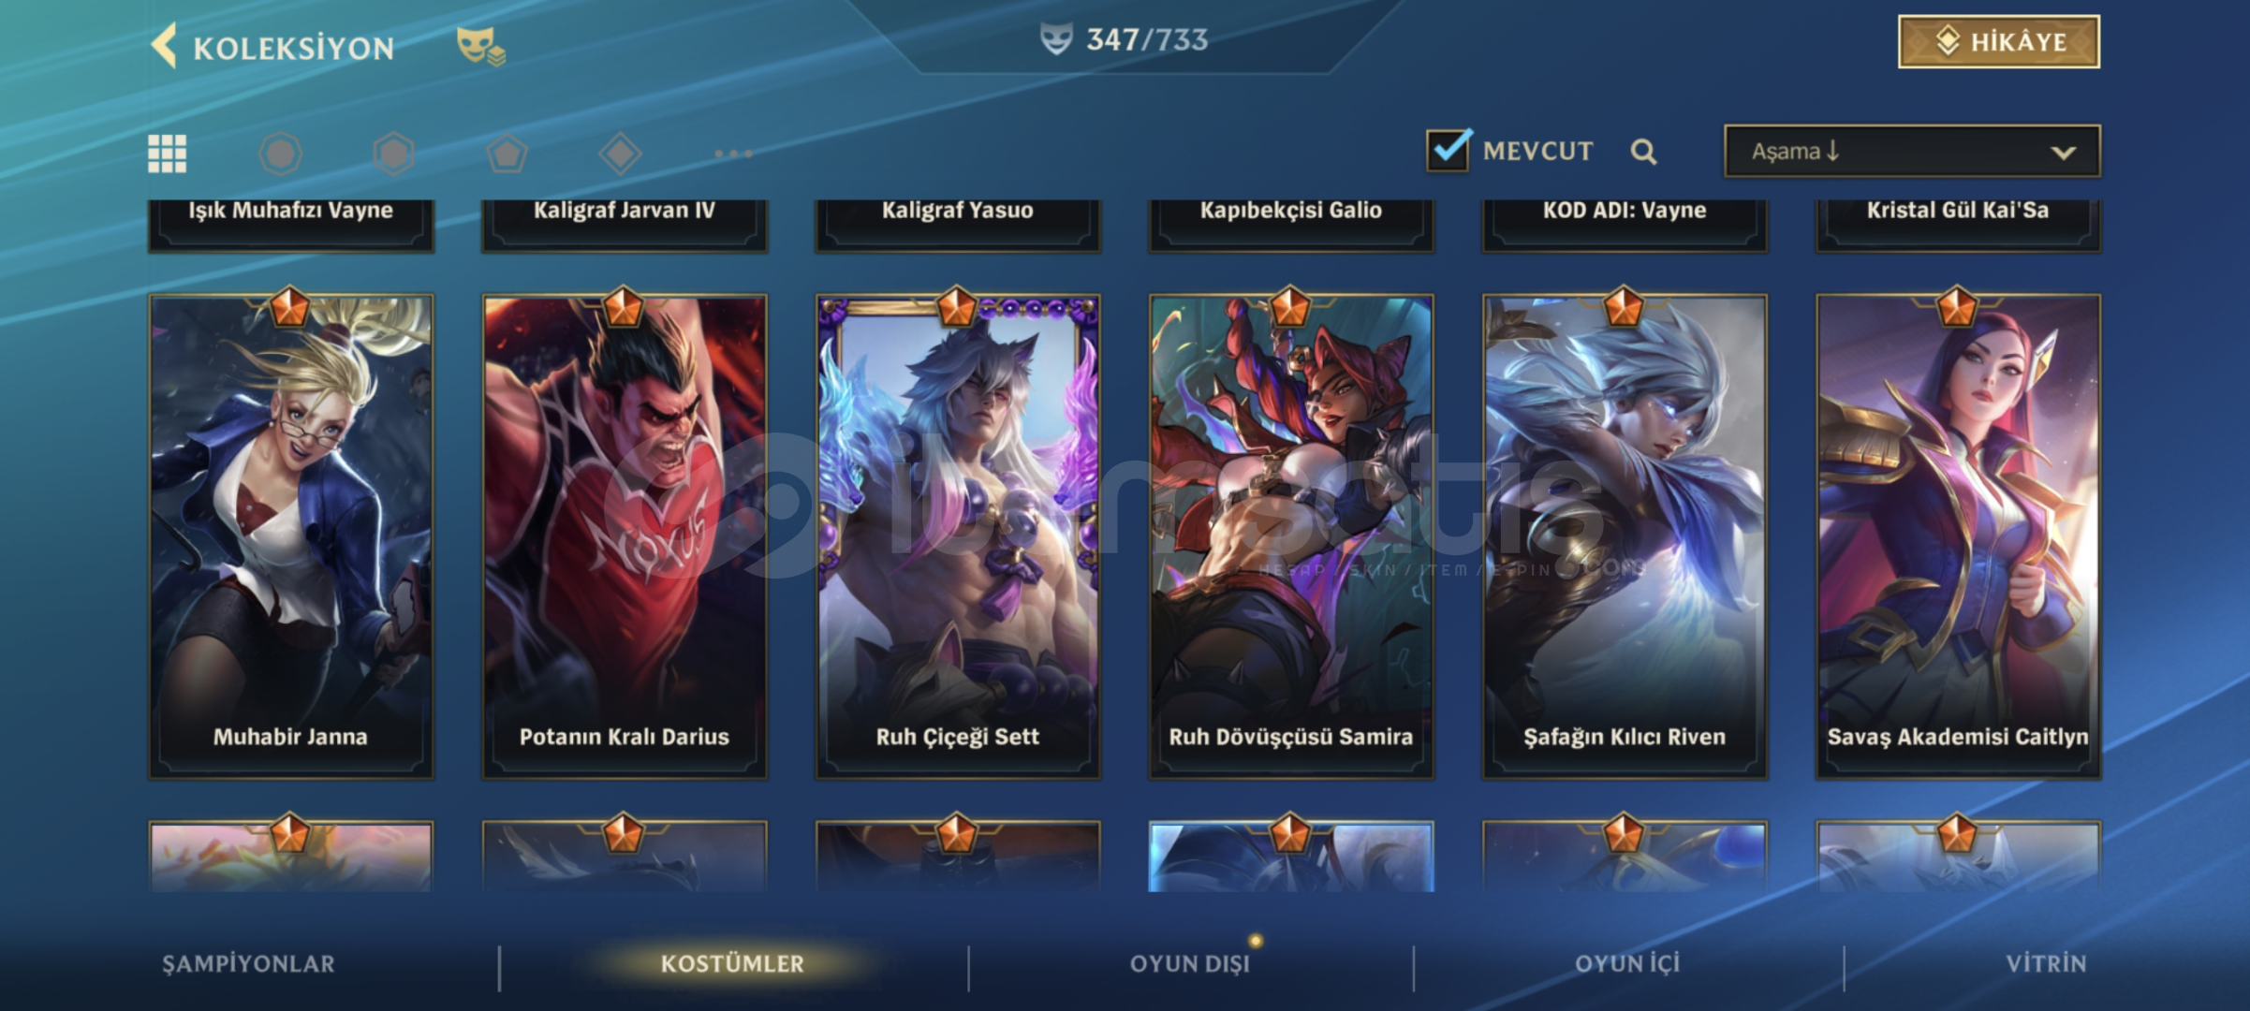Screen dimensions: 2250x1011
Task: Open the Muhabir Janna skin card
Action: pyautogui.click(x=291, y=535)
